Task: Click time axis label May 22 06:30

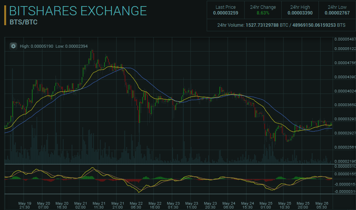Action: pos(136,205)
